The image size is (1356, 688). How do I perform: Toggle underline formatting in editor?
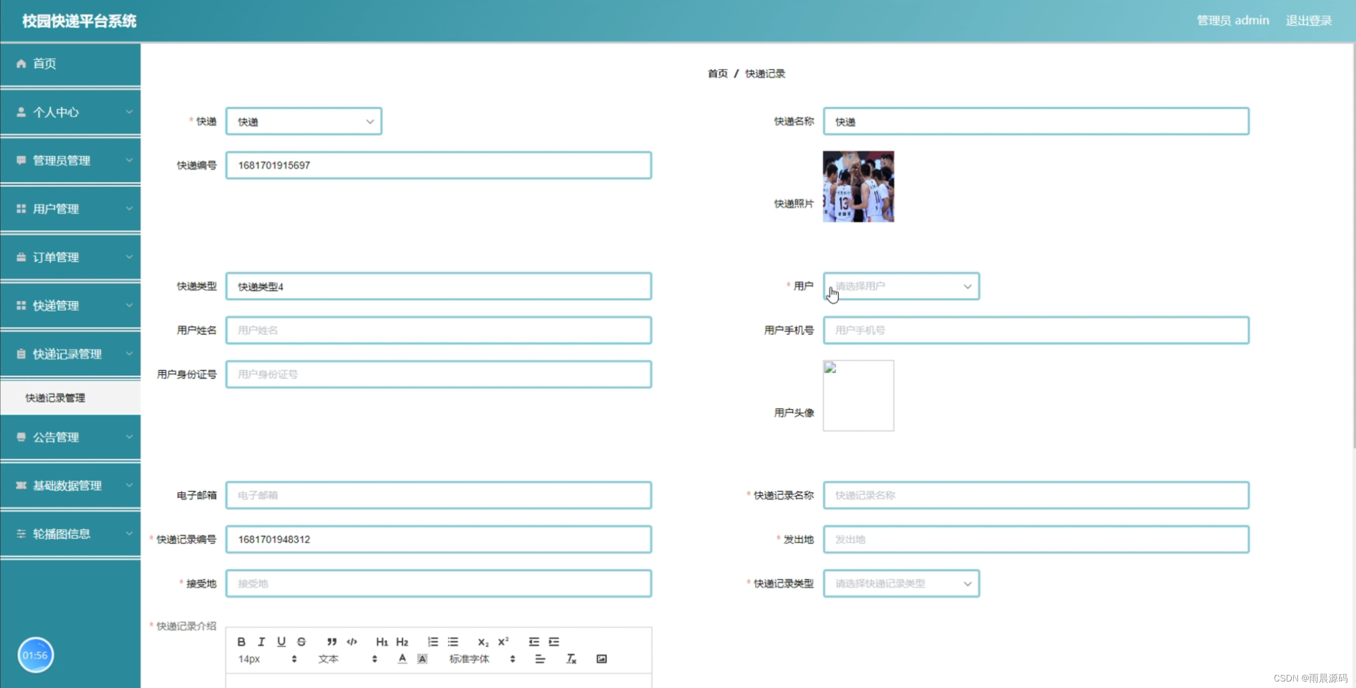281,642
